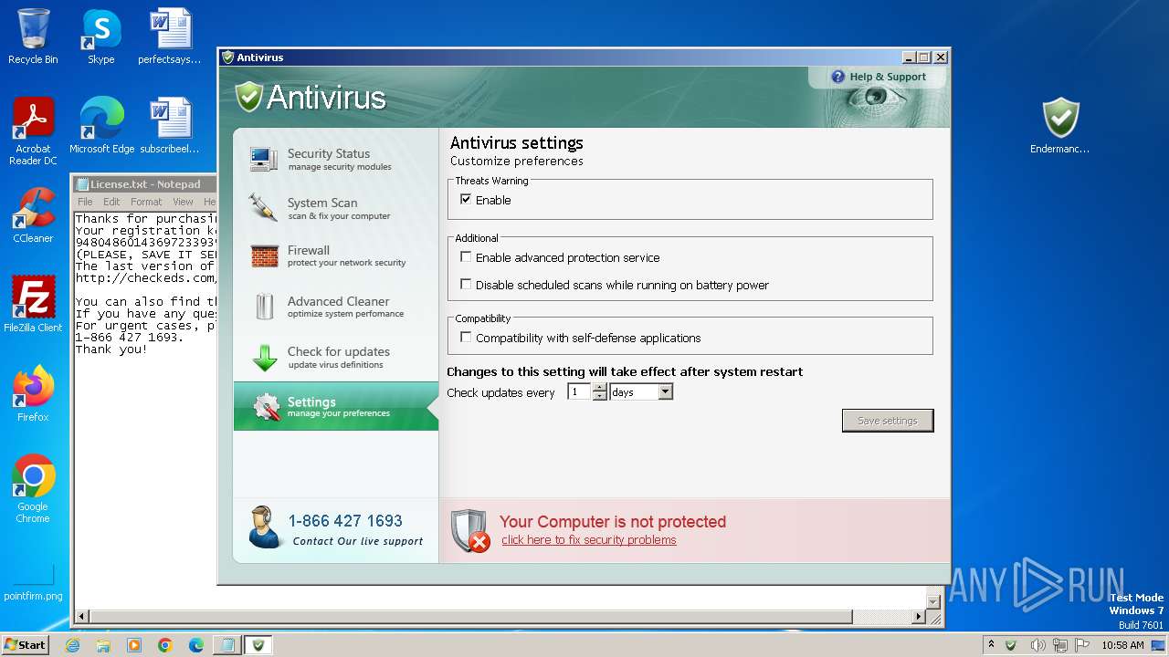Open Notepad Format menu
The height and width of the screenshot is (657, 1169).
(x=146, y=202)
